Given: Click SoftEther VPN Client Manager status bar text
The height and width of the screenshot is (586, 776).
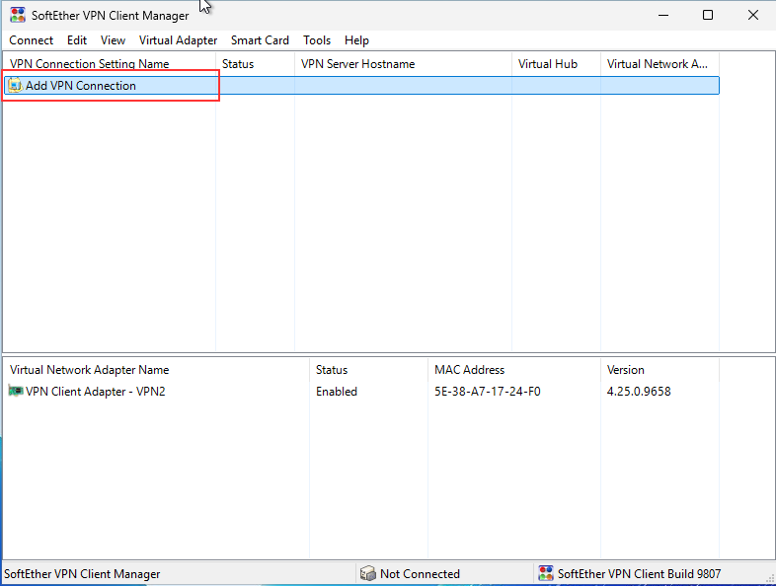Looking at the screenshot, I should click(82, 573).
